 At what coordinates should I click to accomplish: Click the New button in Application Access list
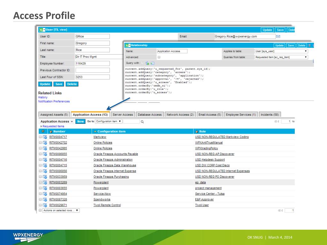(80, 122)
